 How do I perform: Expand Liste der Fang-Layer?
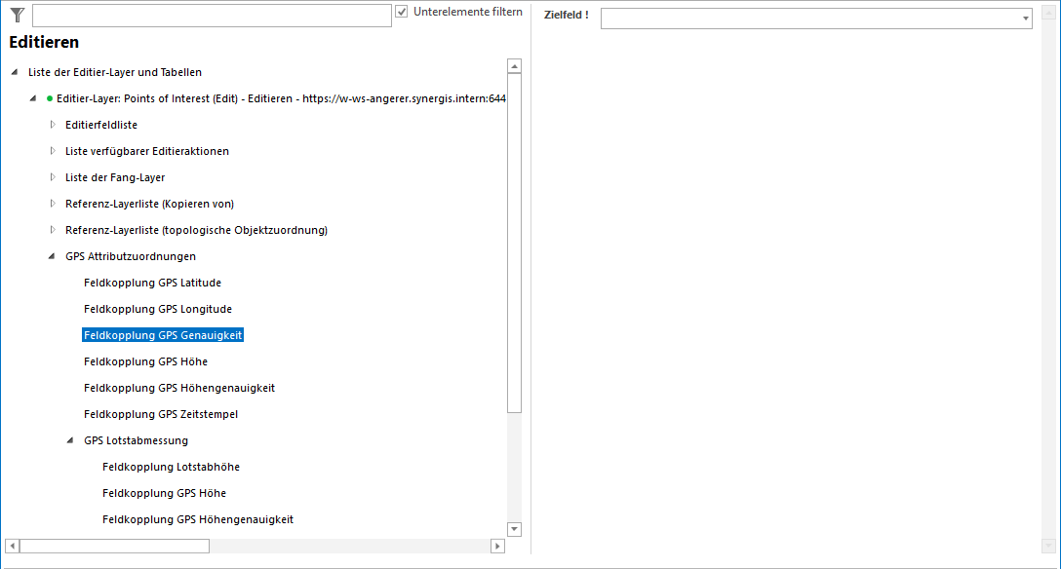(53, 177)
